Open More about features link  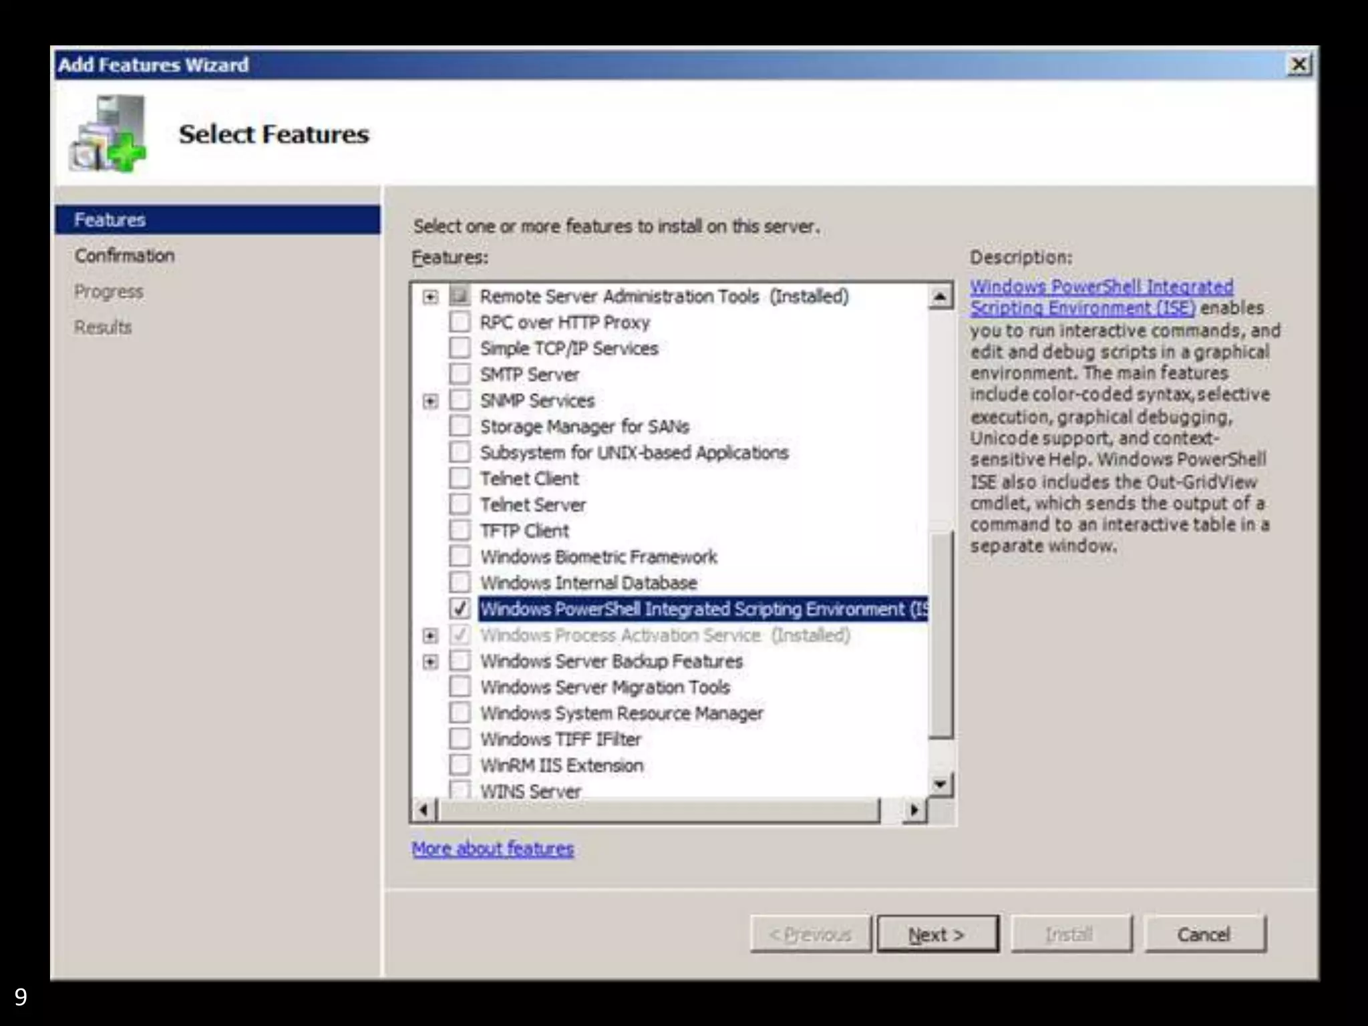pos(493,848)
